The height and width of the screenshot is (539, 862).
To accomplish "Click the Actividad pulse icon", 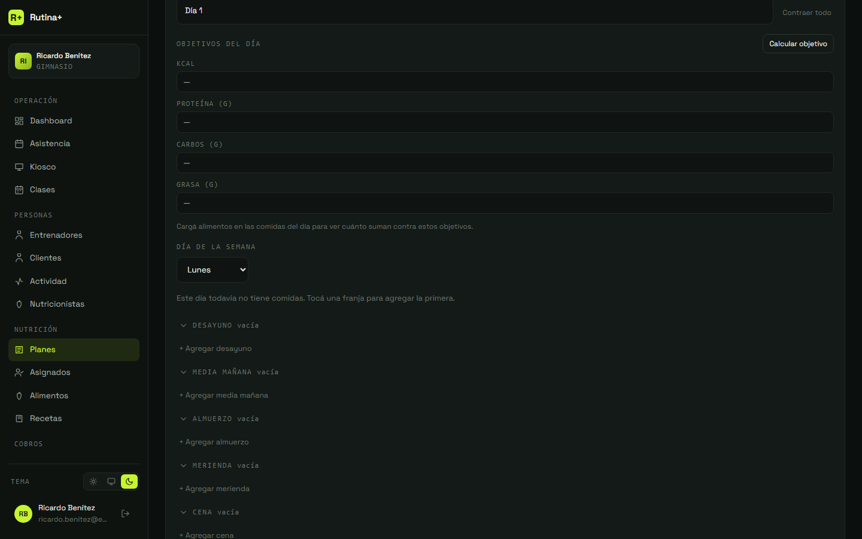I will click(19, 281).
